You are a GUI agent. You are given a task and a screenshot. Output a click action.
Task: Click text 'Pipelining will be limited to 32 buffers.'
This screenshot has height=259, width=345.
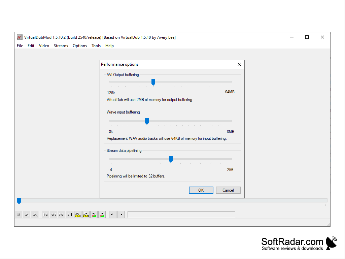136,176
